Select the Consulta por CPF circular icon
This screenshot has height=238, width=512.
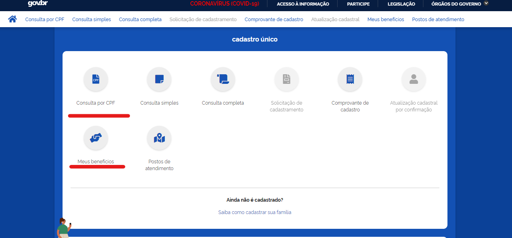pyautogui.click(x=95, y=79)
